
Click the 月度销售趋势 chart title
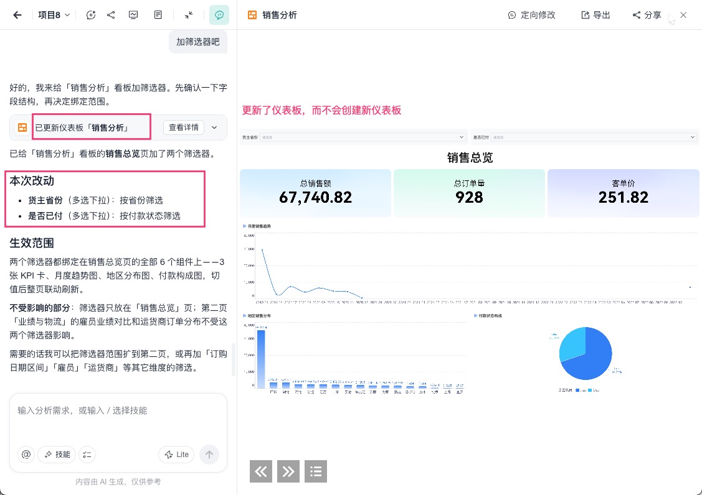pos(259,226)
